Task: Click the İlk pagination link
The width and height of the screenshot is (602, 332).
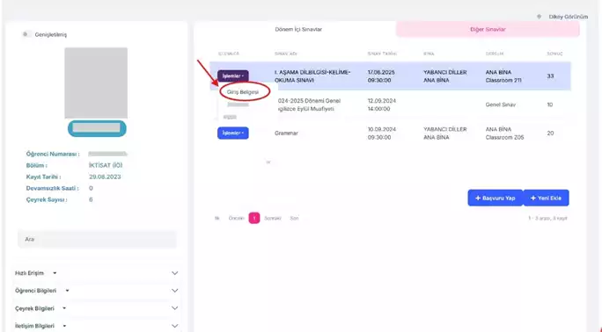Action: point(217,219)
